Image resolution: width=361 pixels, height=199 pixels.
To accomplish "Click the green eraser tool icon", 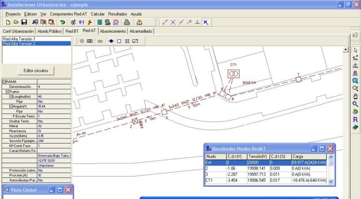I will 355,127.
